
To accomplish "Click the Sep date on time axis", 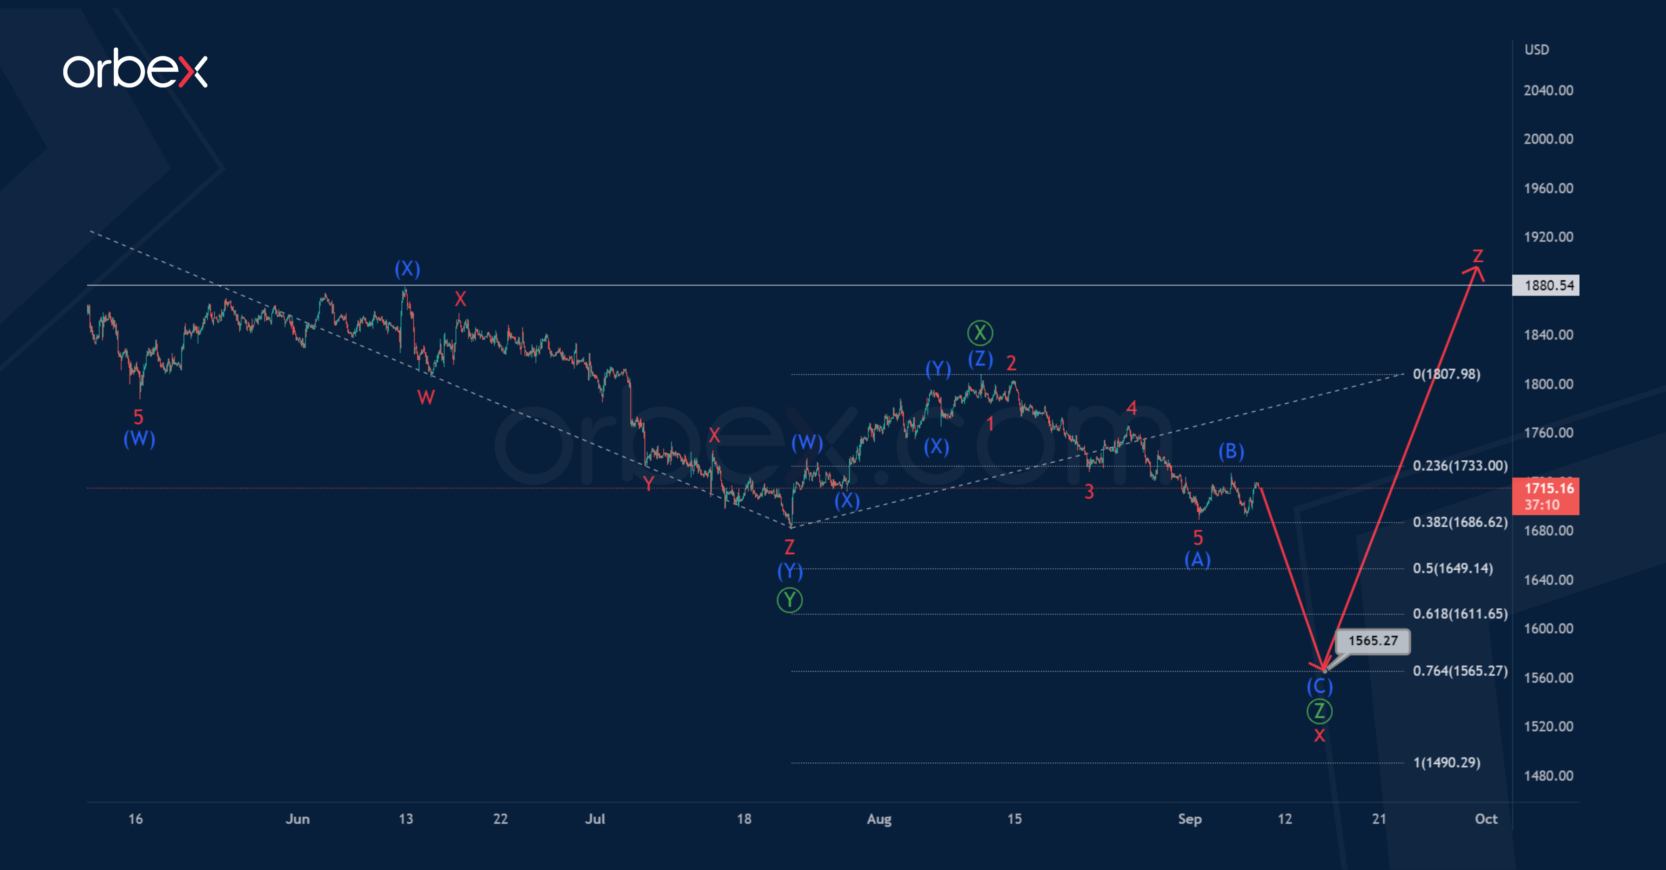I will pyautogui.click(x=1189, y=819).
